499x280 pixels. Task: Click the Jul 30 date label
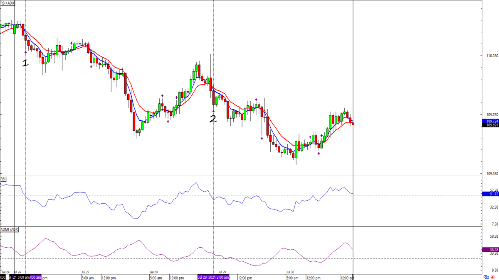[x=290, y=273]
